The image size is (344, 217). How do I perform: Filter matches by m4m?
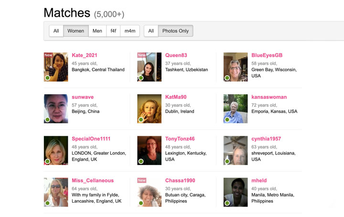coord(130,31)
